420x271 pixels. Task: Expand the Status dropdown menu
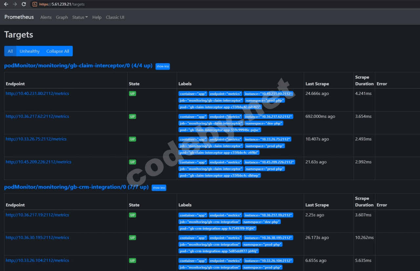(80, 17)
